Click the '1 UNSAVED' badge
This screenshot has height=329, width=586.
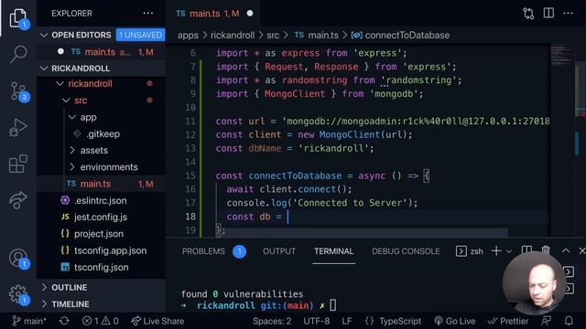pyautogui.click(x=140, y=35)
